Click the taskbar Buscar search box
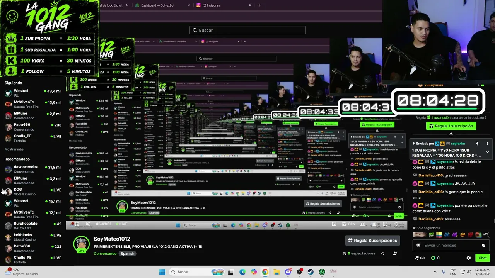495x278 pixels. coord(196,272)
